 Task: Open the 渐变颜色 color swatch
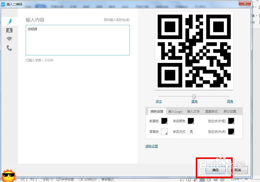tap(191, 121)
